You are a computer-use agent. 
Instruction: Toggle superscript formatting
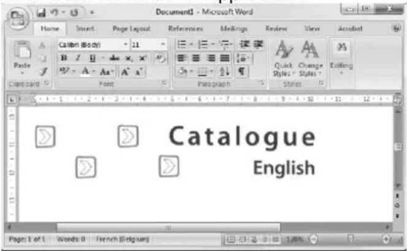click(142, 58)
